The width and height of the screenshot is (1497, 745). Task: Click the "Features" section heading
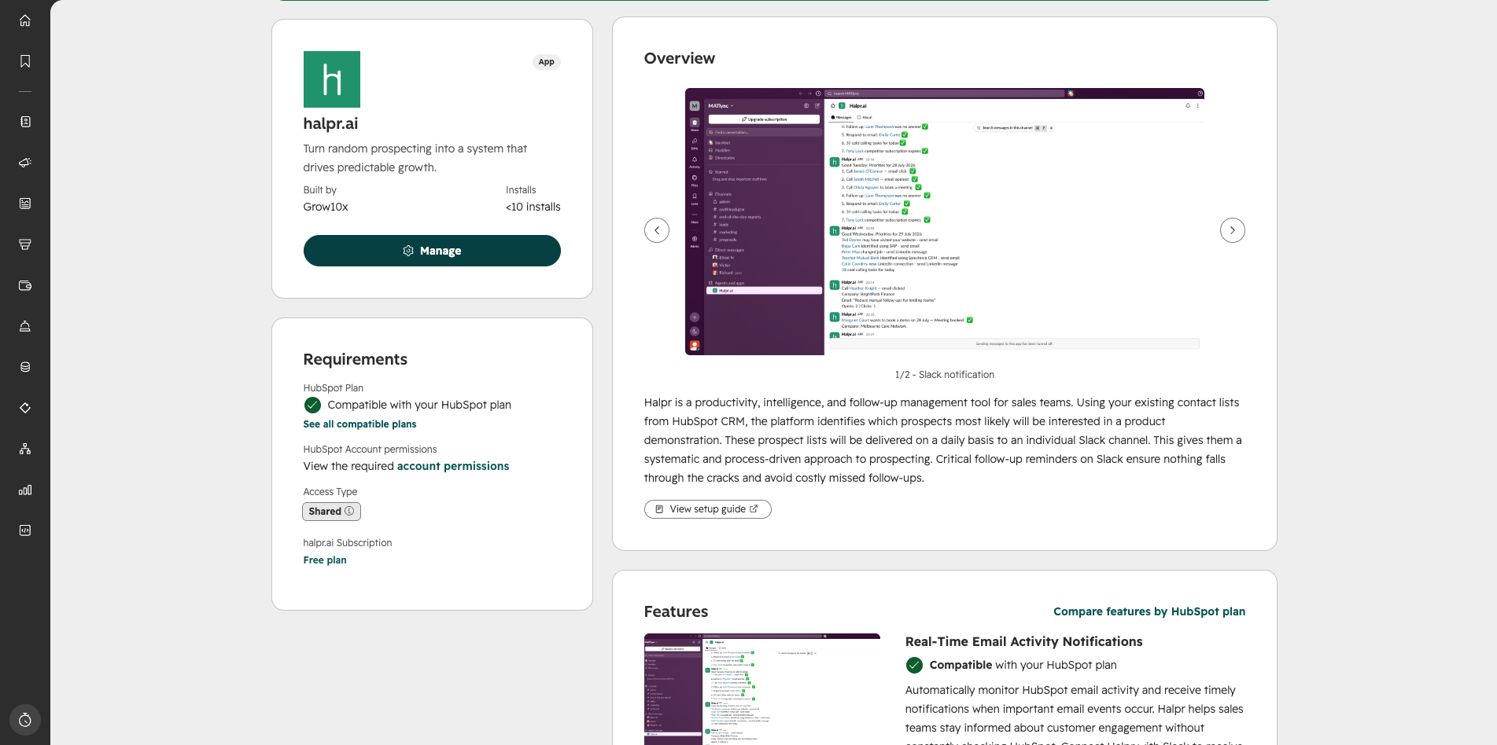676,611
